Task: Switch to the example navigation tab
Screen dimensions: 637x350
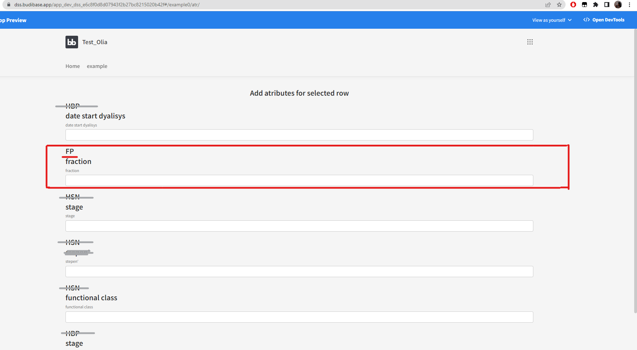Action: [x=97, y=66]
